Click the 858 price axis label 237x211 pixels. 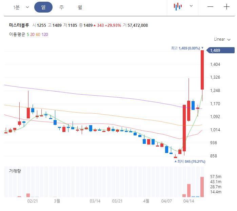213,156
